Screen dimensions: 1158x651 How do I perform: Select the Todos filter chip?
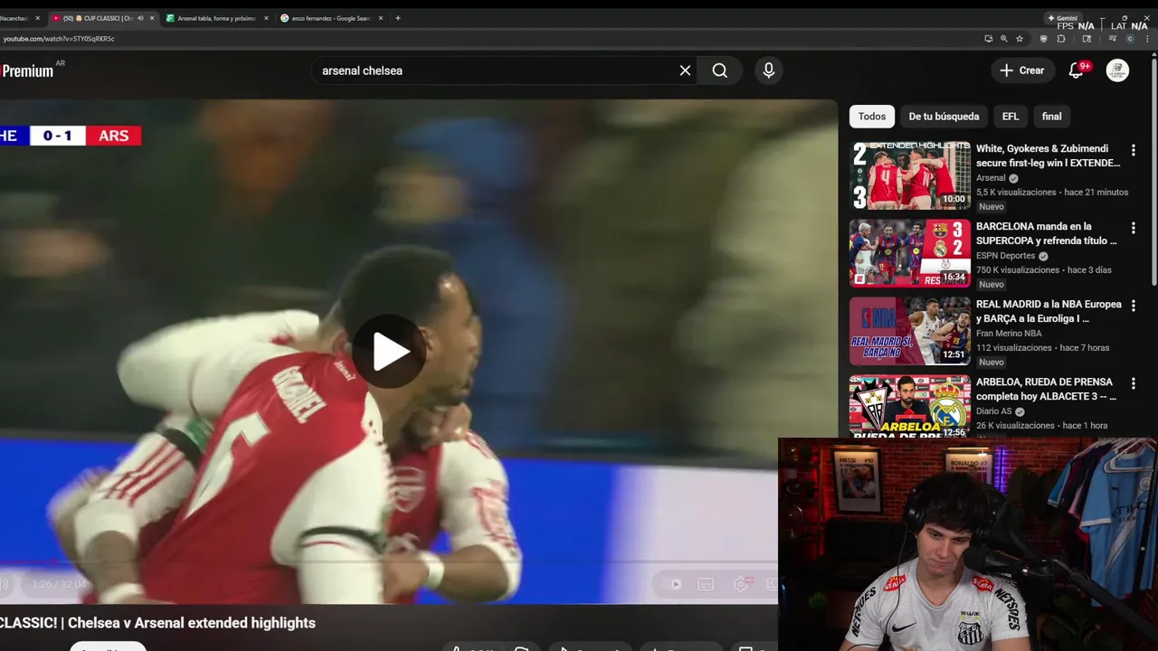pyautogui.click(x=872, y=117)
